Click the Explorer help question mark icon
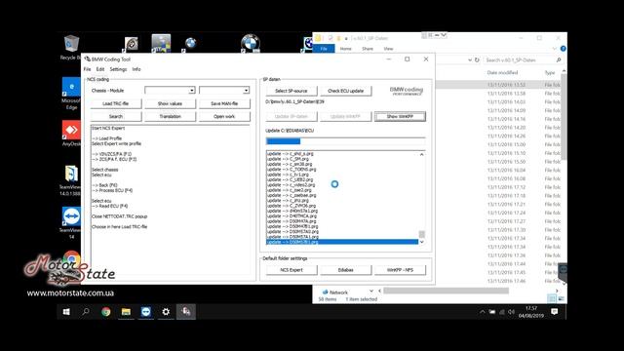The width and height of the screenshot is (624, 351). pyautogui.click(x=563, y=49)
